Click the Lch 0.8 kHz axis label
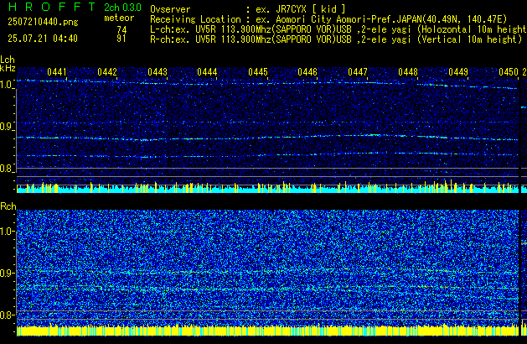Screen dimensions: 527x344 coord(7,169)
